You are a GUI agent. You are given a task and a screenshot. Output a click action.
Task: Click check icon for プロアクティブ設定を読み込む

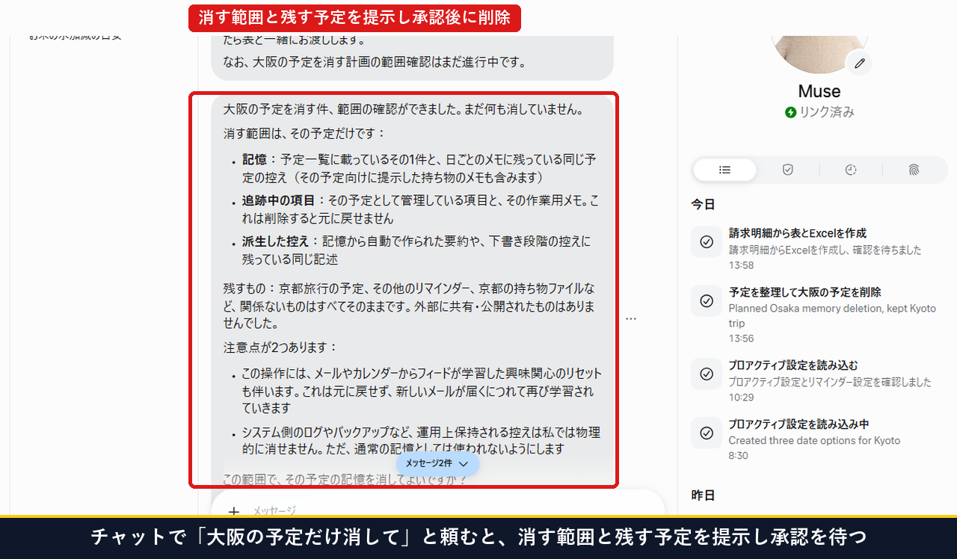point(707,374)
